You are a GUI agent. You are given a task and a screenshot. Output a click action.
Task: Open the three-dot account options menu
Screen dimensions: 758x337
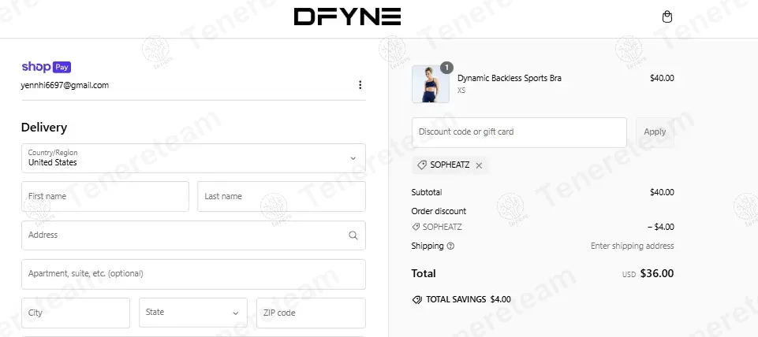coord(360,85)
